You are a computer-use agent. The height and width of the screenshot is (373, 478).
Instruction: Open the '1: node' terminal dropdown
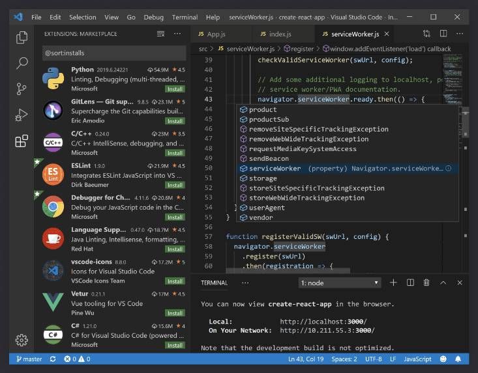[339, 283]
